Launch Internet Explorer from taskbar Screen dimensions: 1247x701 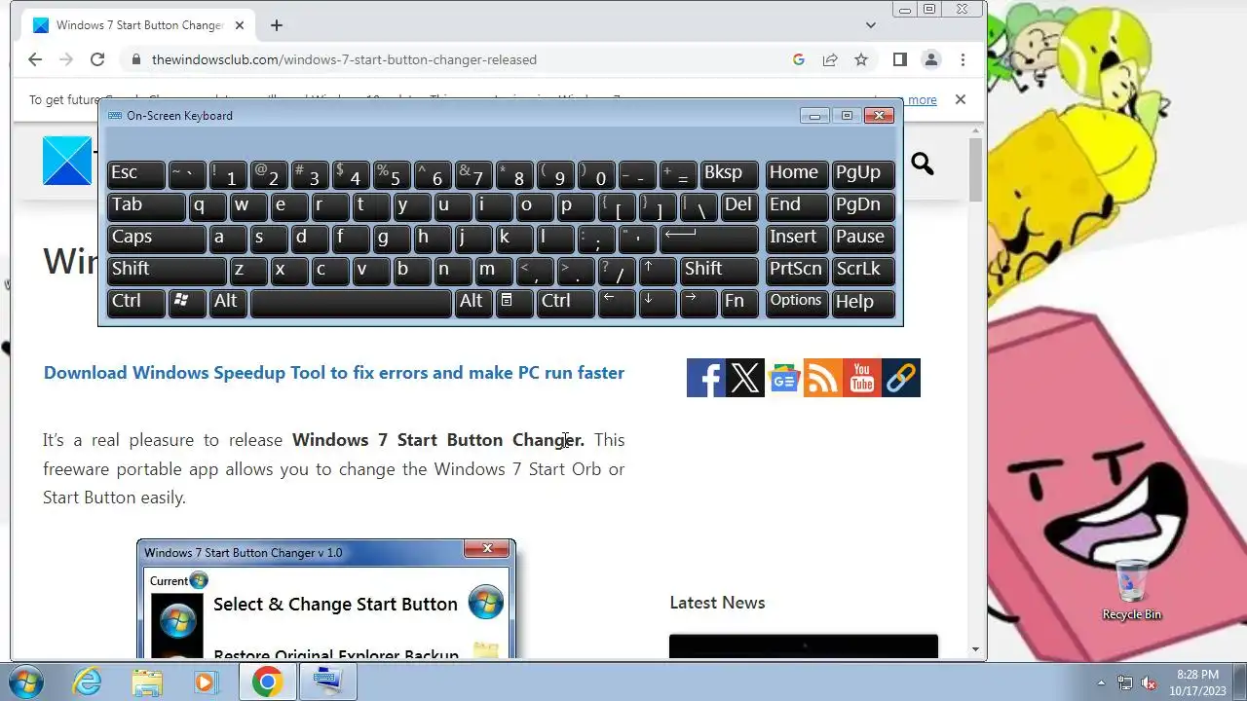coord(88,683)
